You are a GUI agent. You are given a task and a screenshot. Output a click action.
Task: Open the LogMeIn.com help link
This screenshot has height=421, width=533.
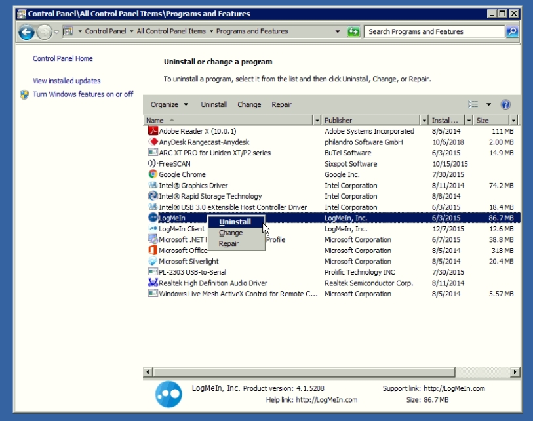326,400
